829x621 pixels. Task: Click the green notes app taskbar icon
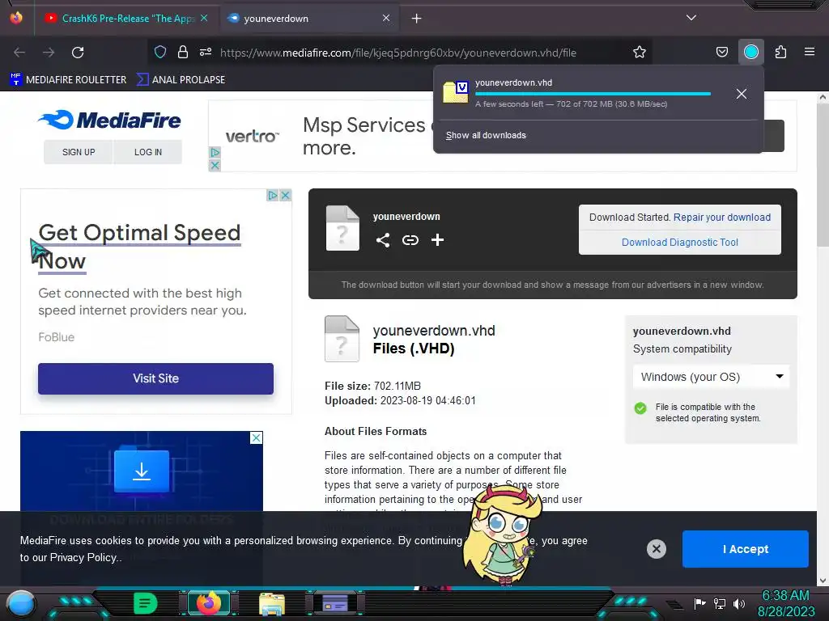(x=146, y=603)
